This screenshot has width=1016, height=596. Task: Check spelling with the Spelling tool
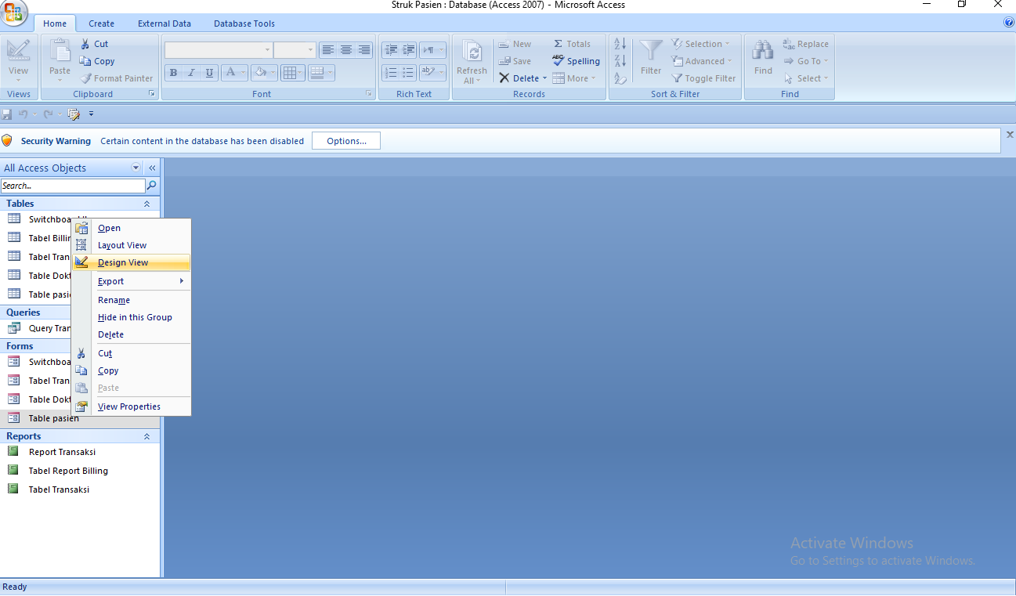(x=577, y=60)
